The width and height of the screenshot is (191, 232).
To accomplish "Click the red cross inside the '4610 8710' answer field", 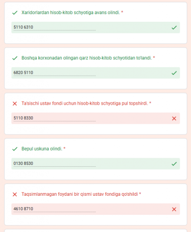I will 174,209.
